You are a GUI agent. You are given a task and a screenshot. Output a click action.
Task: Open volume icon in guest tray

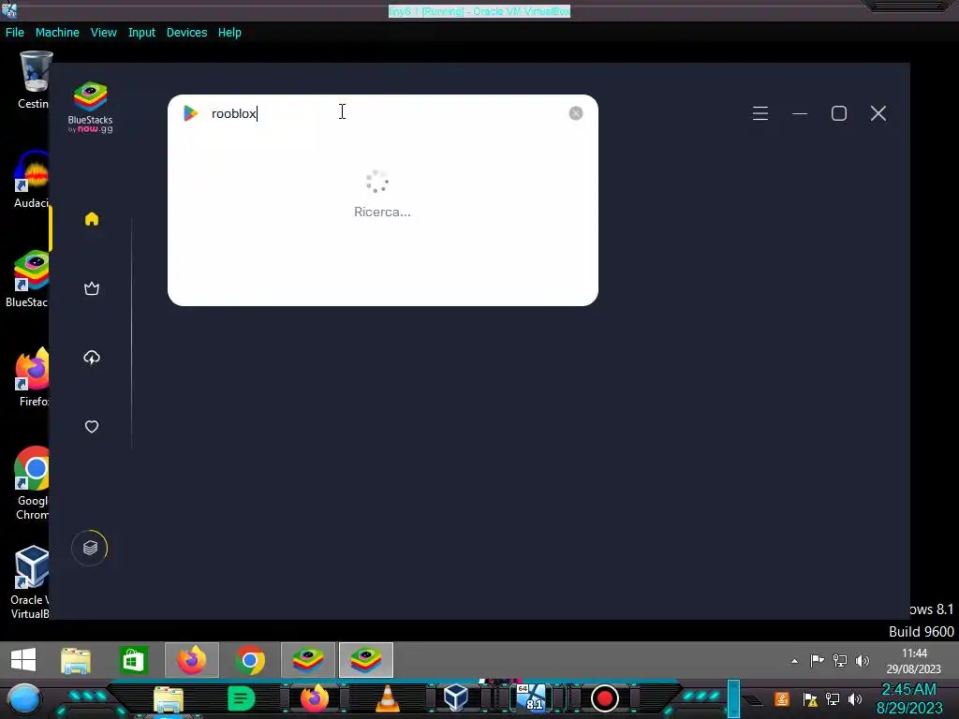(863, 660)
